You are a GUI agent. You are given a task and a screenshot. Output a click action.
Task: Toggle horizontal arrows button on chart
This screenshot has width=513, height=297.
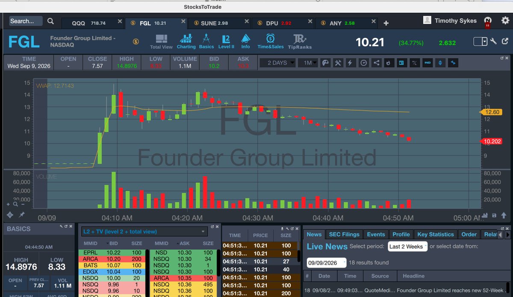453,63
